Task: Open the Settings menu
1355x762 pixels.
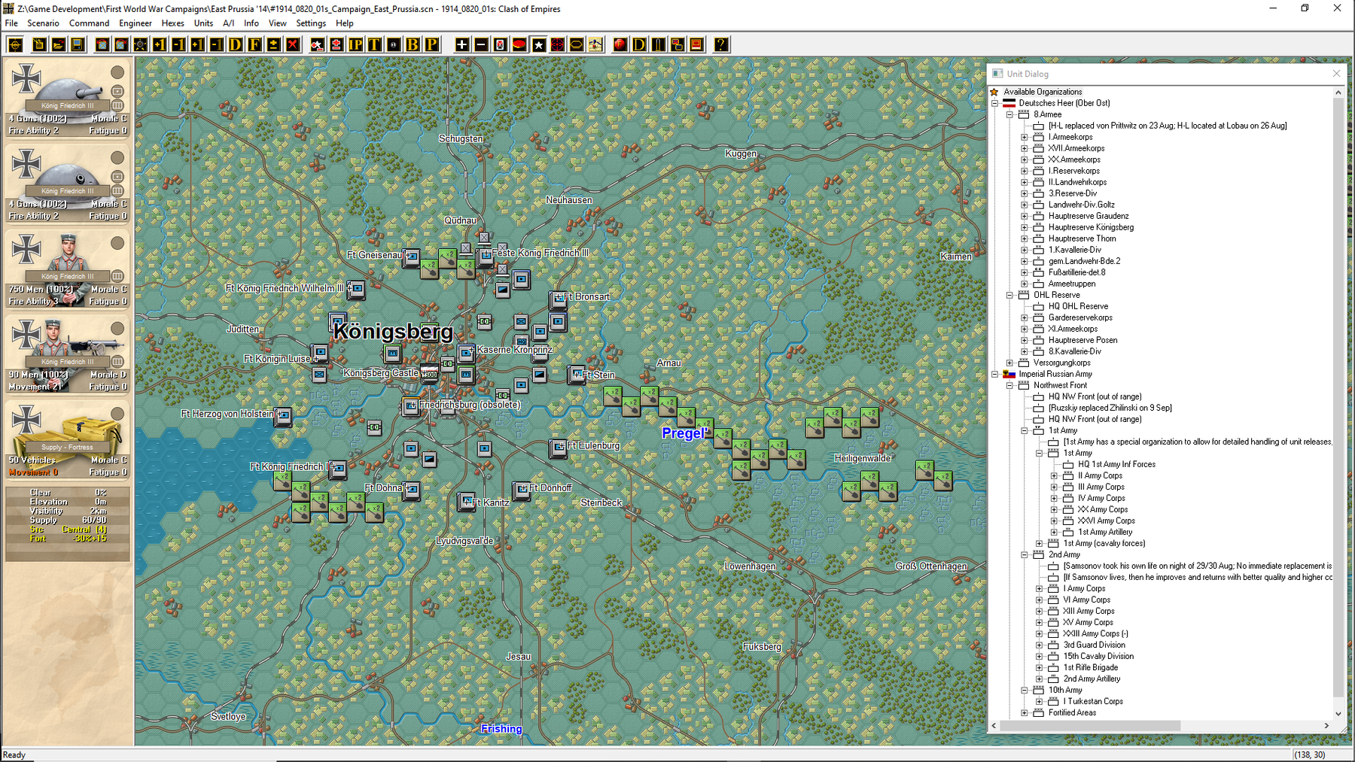Action: (x=311, y=23)
